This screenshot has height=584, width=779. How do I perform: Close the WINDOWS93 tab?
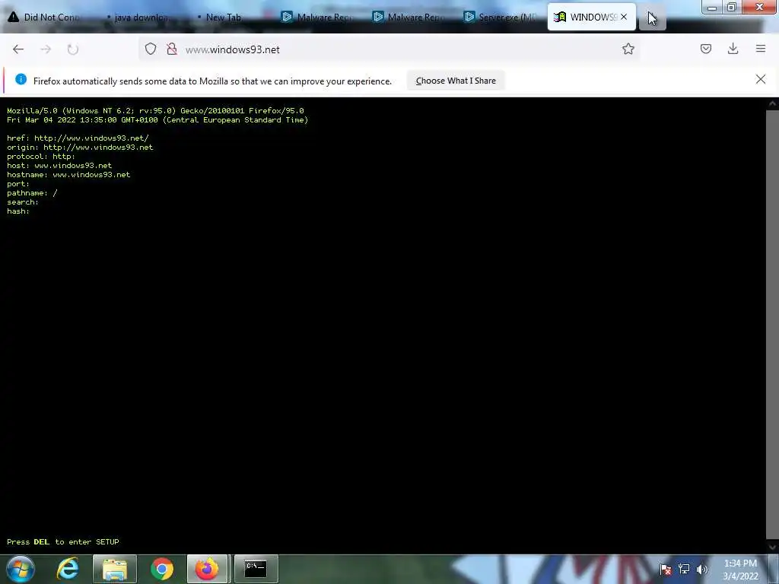pos(624,17)
